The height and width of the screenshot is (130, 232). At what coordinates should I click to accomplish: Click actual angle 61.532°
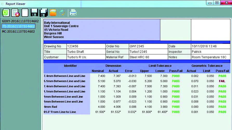tap(116, 112)
